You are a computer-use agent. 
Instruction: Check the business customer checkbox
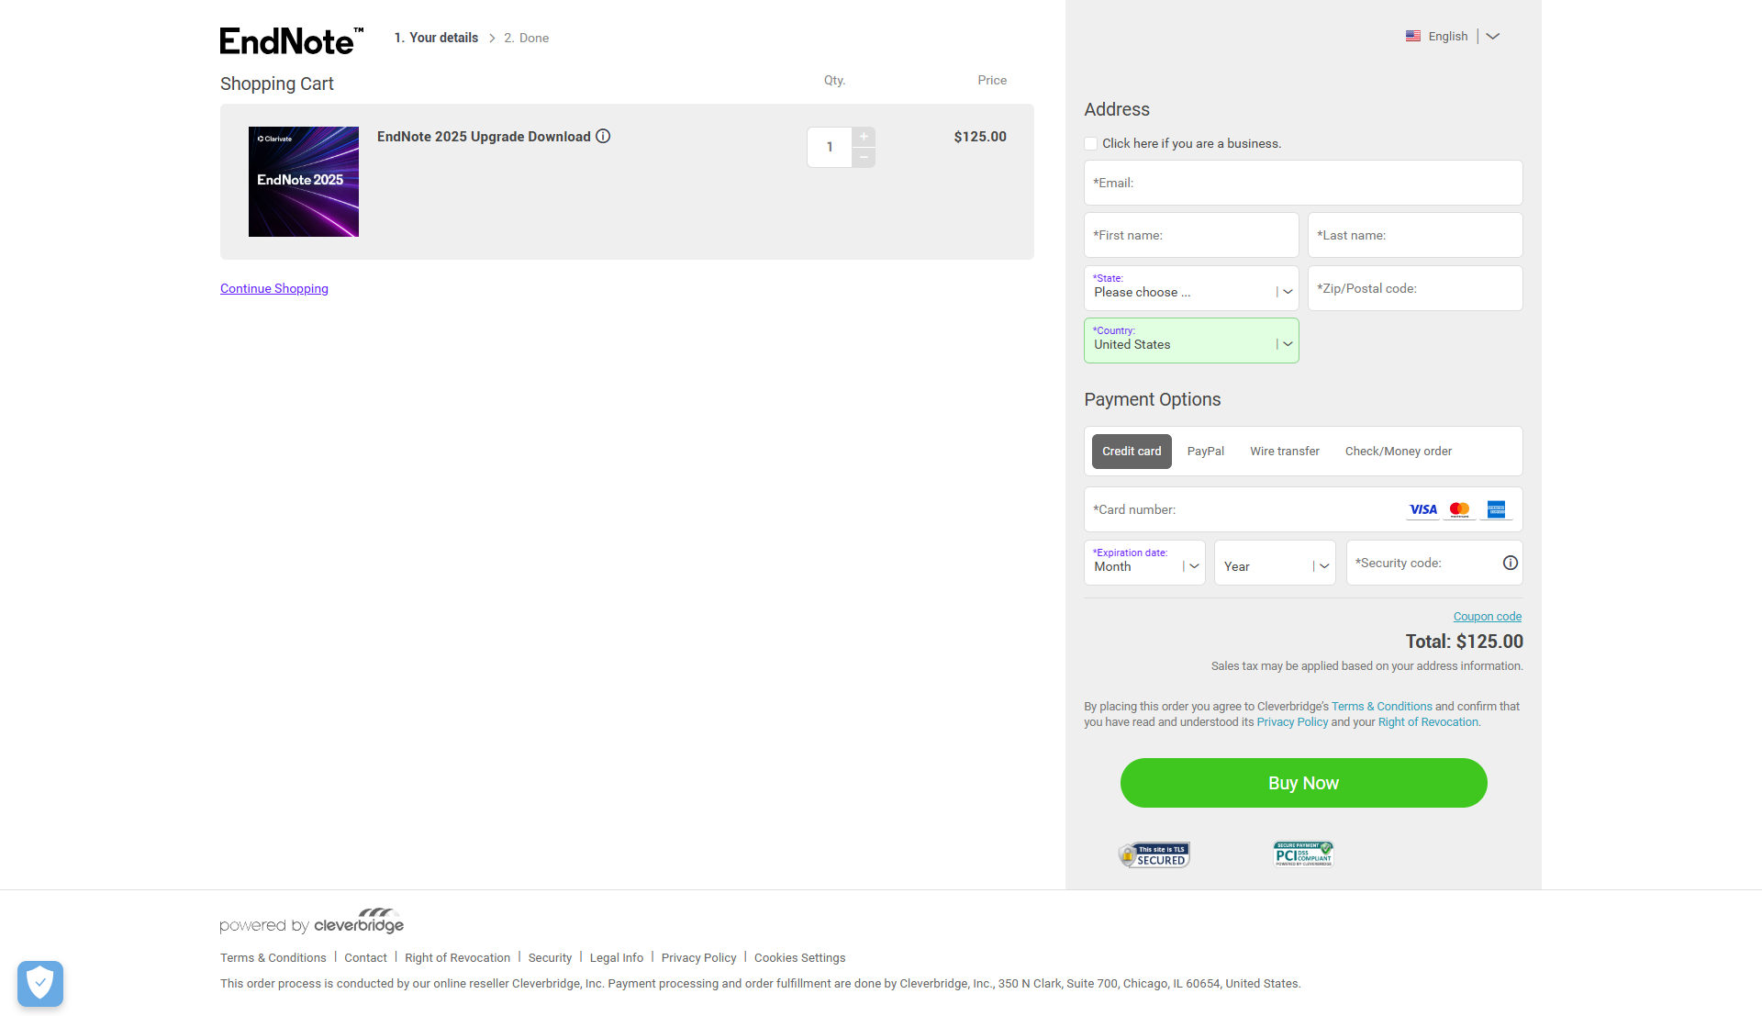1091,144
